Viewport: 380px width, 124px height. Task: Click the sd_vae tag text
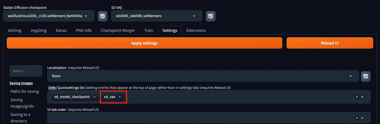click(110, 97)
